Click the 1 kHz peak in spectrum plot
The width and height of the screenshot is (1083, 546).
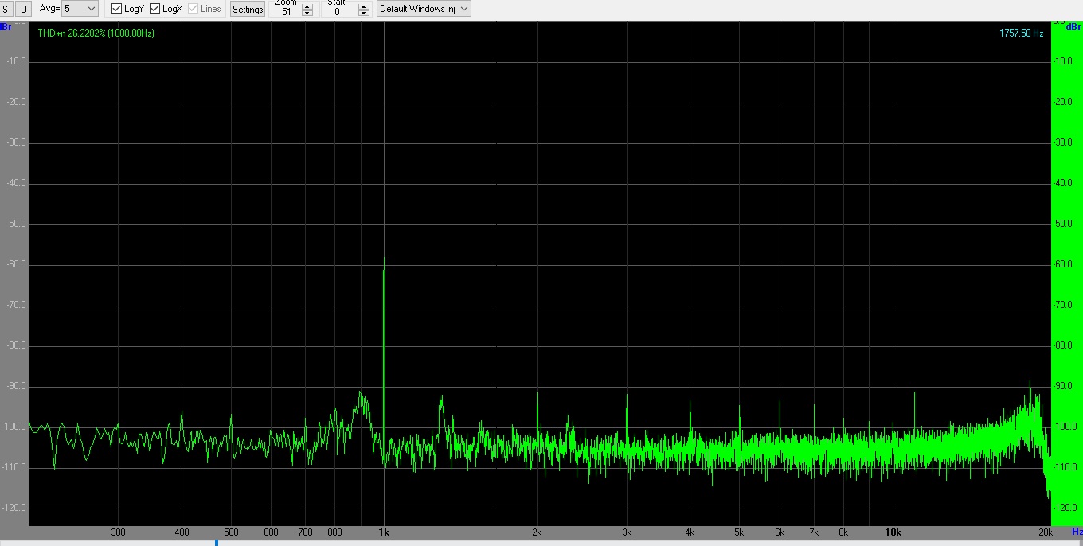click(384, 258)
